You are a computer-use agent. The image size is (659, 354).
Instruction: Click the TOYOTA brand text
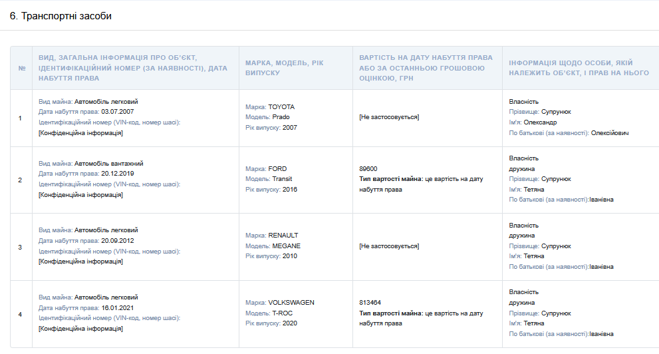281,106
